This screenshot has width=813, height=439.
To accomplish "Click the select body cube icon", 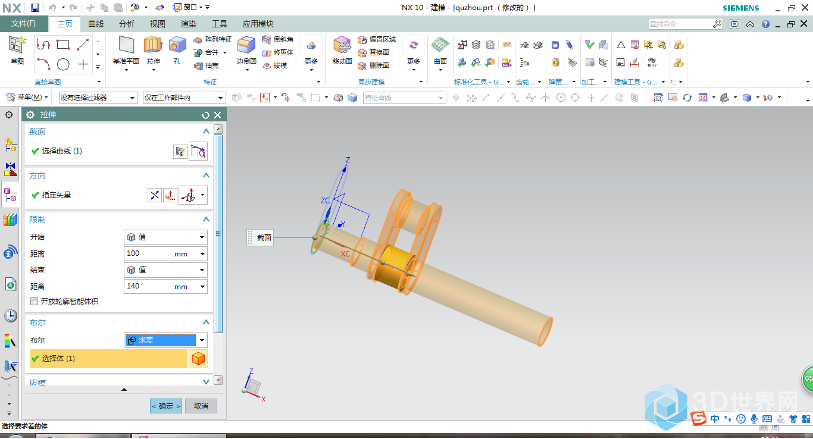I will [x=199, y=359].
